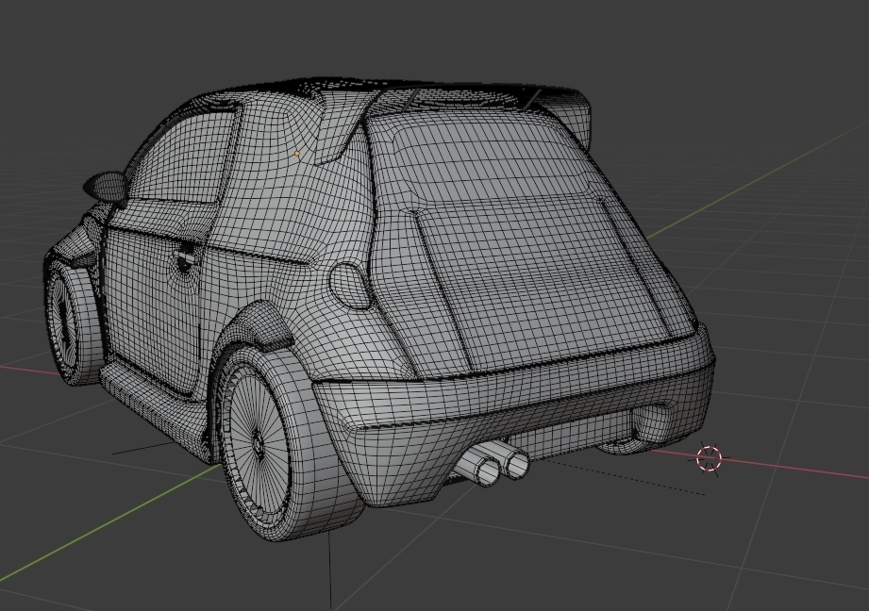Viewport: 869px width, 611px height.
Task: Click the orange object origin dot
Action: click(x=297, y=154)
